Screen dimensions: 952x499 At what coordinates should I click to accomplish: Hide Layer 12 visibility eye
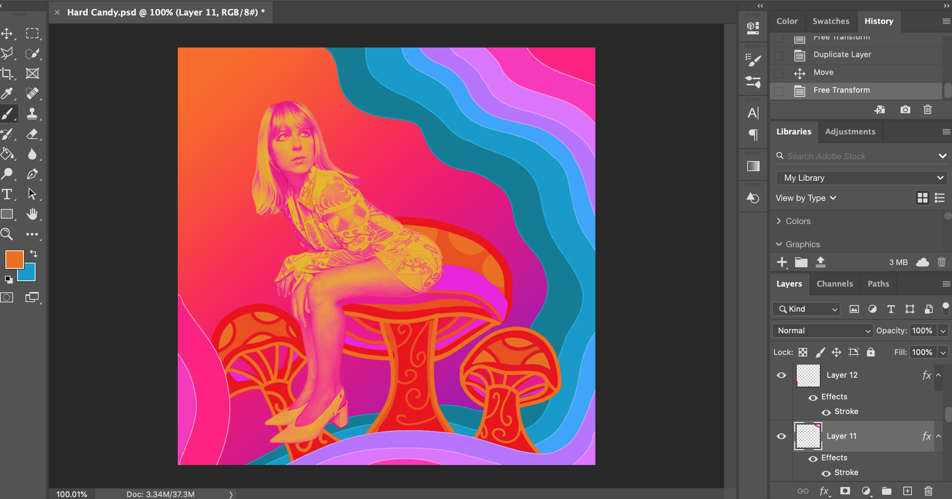(781, 375)
